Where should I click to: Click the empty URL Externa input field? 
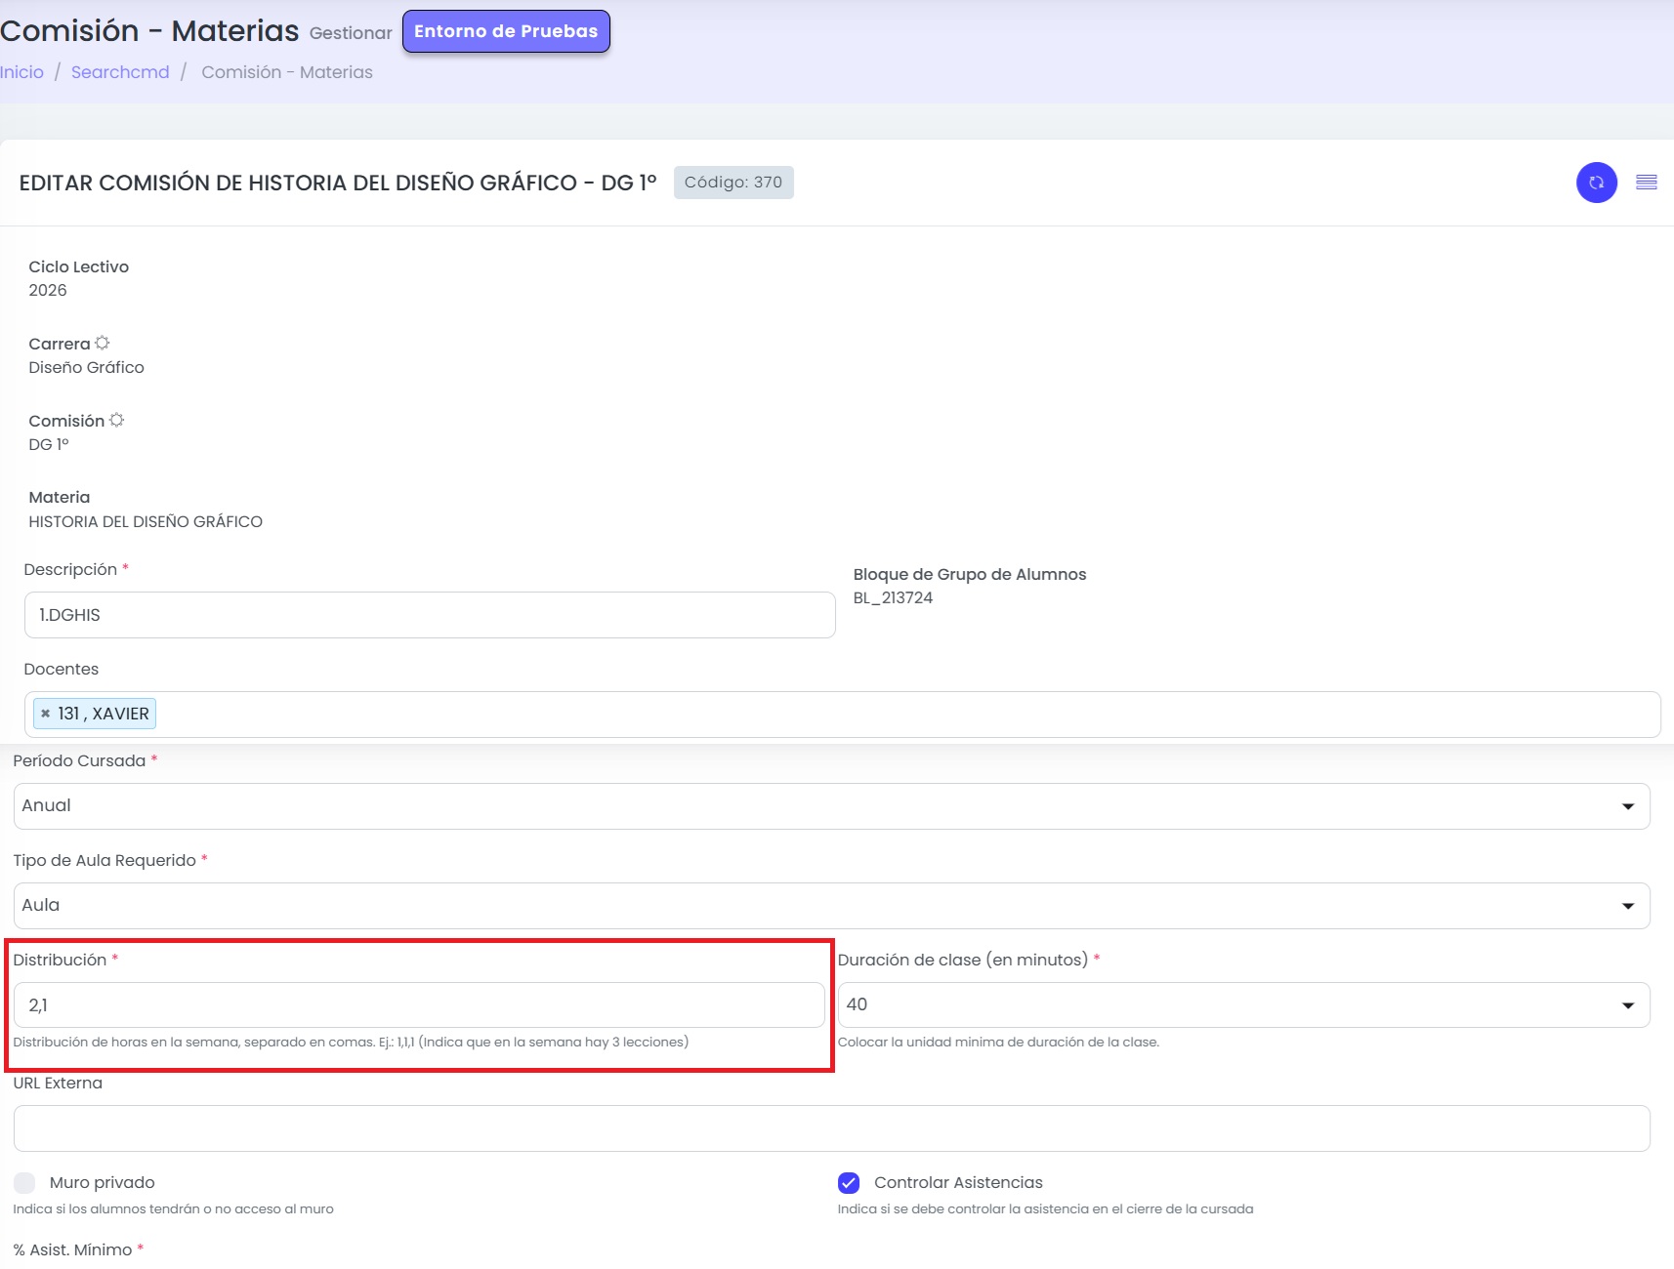tap(832, 1128)
